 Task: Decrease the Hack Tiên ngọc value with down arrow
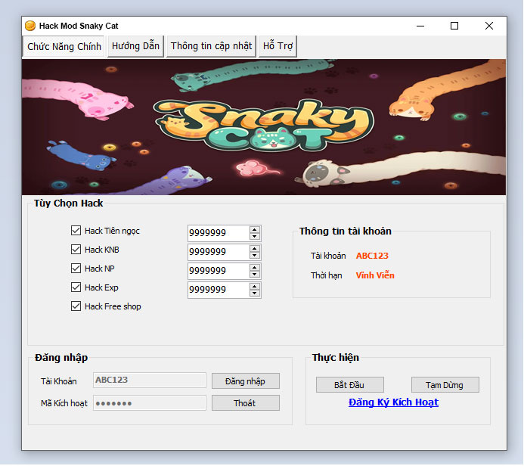tap(255, 236)
